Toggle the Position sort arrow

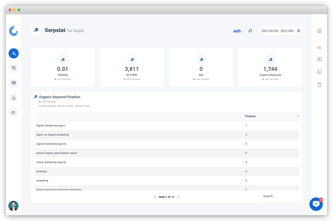pos(298,116)
